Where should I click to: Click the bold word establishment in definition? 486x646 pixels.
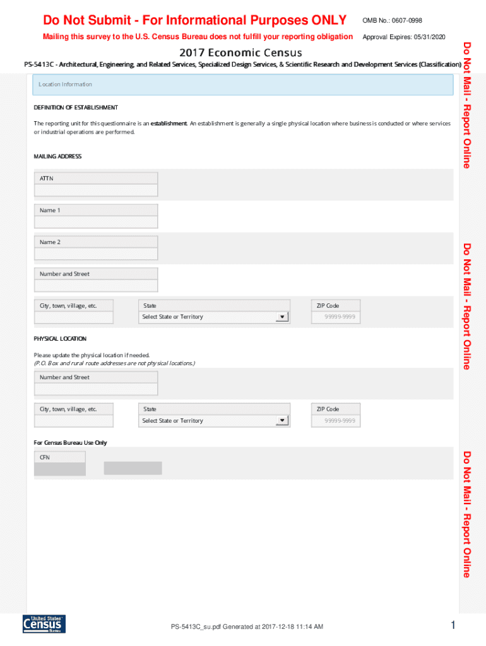point(168,124)
